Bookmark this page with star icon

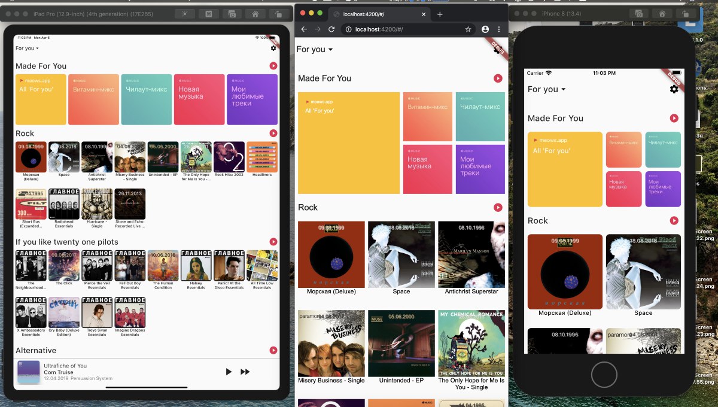tap(468, 29)
